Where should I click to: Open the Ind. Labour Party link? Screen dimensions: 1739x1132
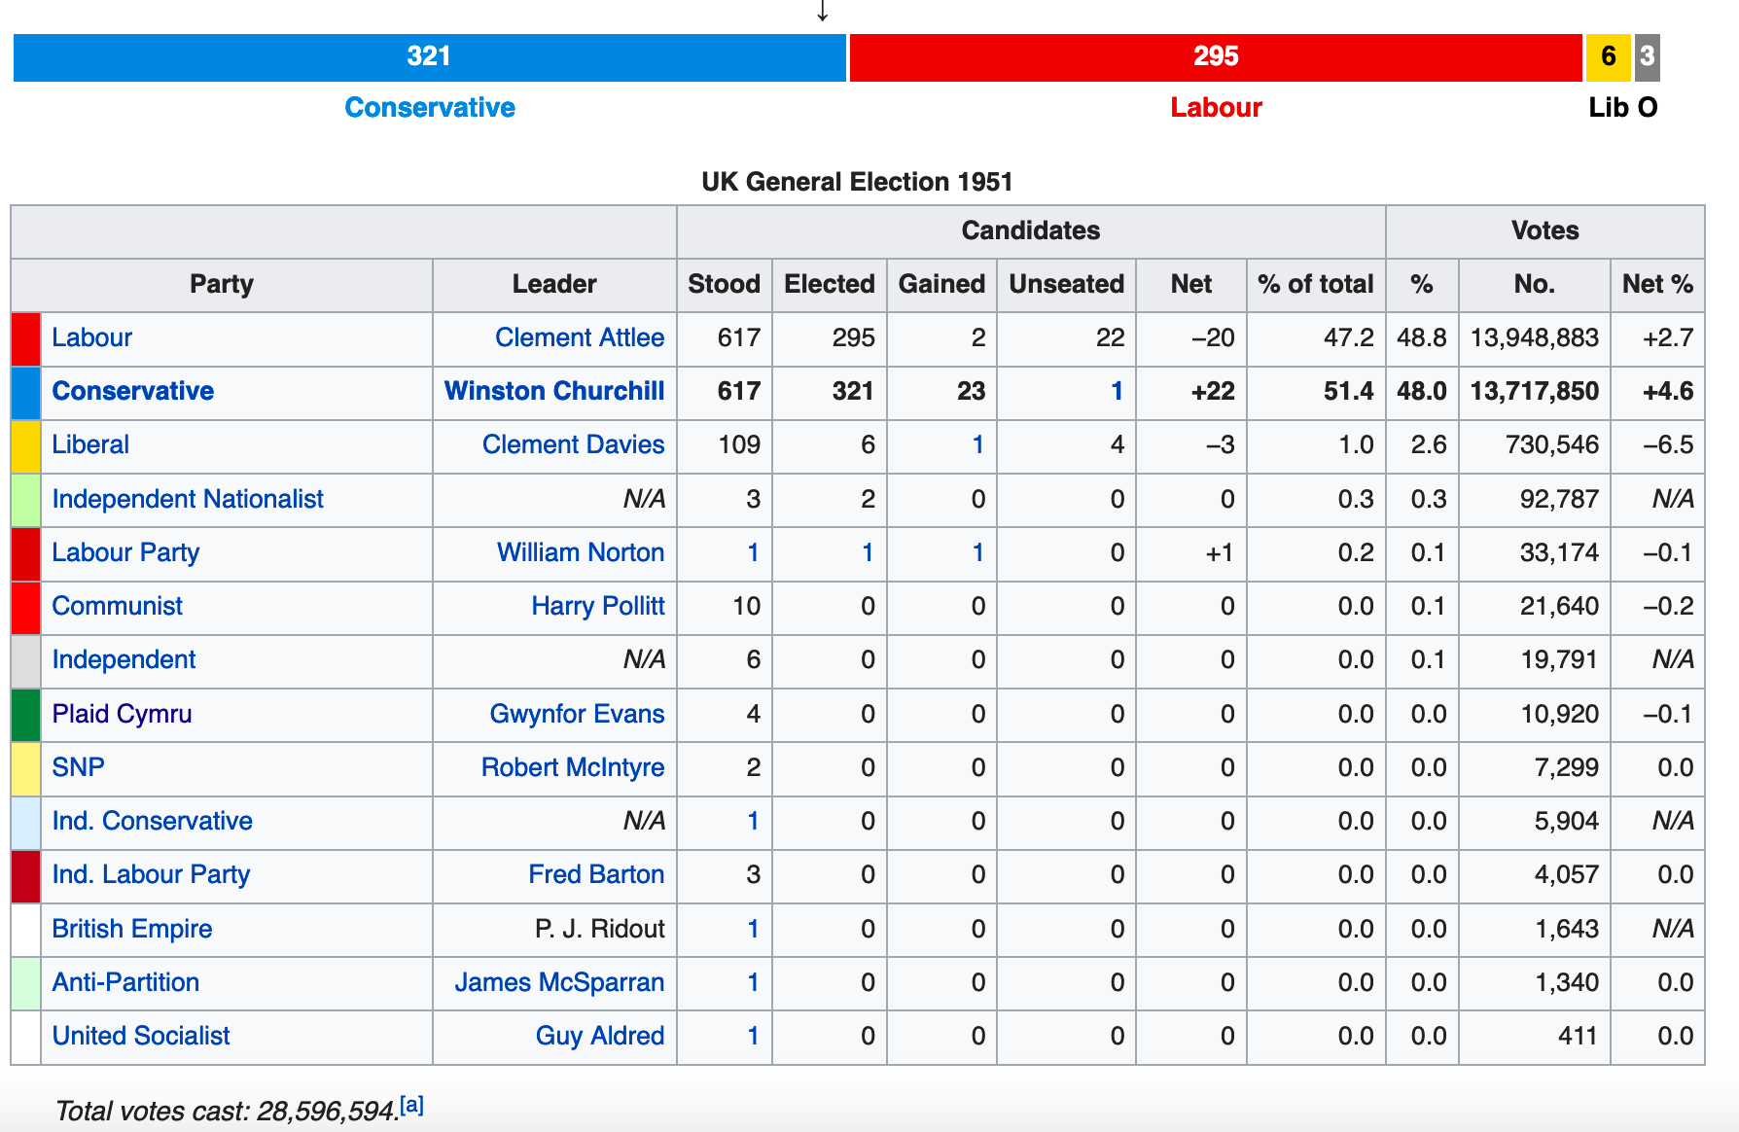tap(151, 874)
